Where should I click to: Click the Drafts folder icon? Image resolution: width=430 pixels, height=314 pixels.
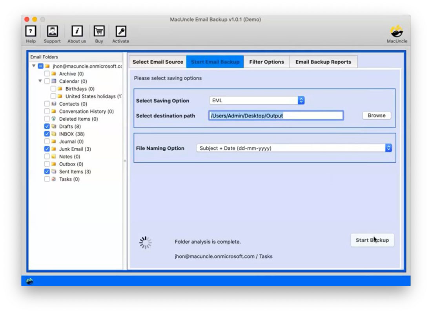[x=54, y=126]
